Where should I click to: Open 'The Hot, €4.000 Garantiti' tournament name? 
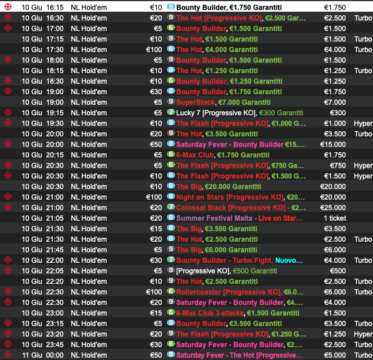click(x=217, y=50)
